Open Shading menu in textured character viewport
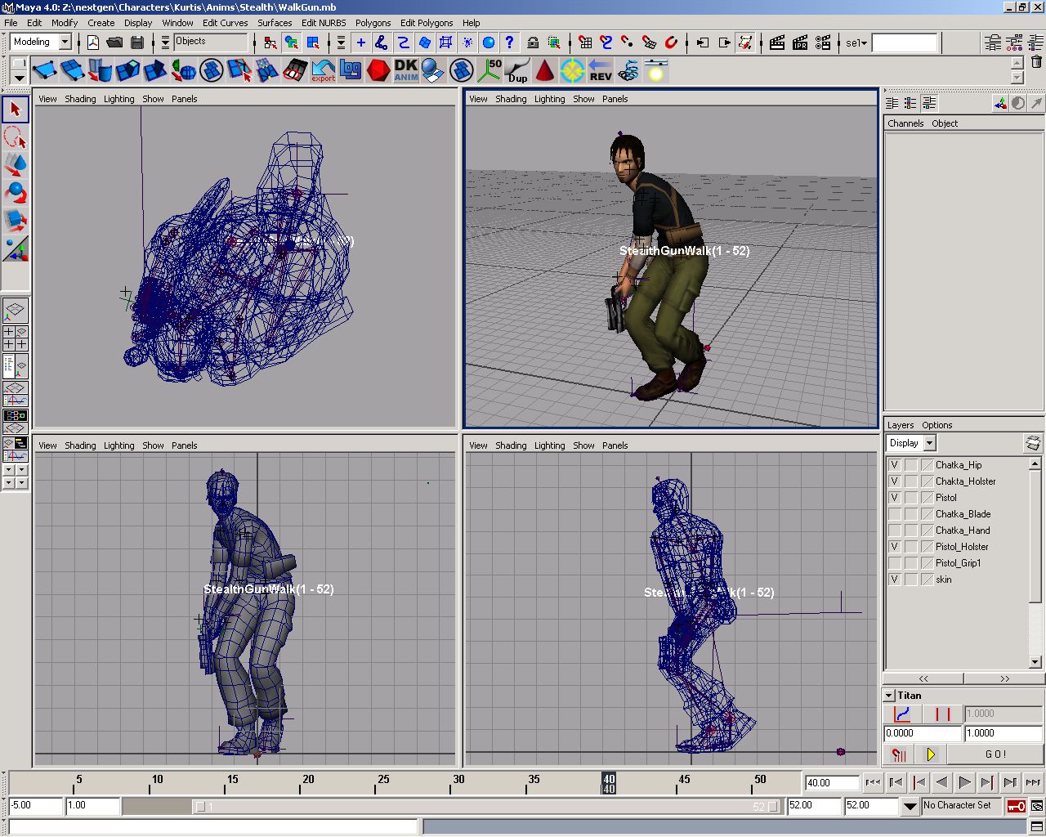The width and height of the screenshot is (1046, 837). tap(511, 99)
